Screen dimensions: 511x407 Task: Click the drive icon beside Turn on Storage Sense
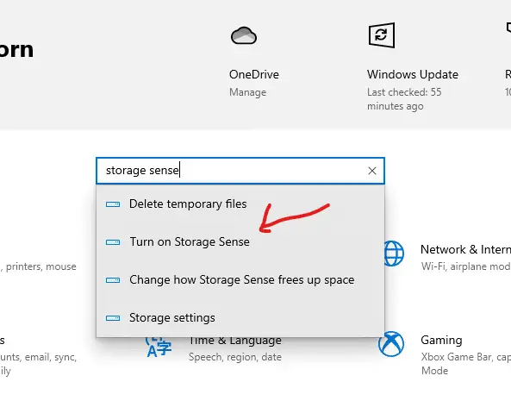pos(113,242)
